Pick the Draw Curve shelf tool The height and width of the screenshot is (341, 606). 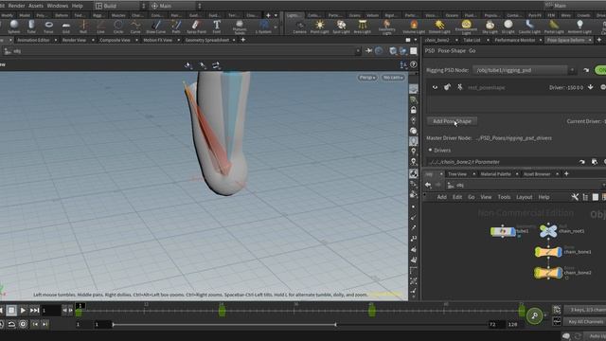[155, 27]
